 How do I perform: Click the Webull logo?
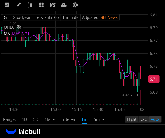click(x=23, y=131)
